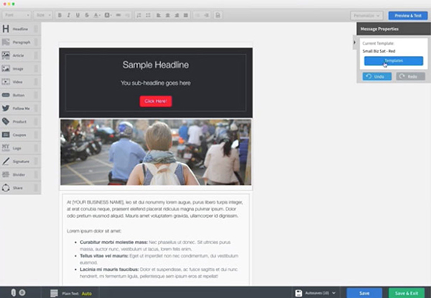The image size is (431, 298).
Task: Click the paperclip attachment icon
Action: coord(13,292)
